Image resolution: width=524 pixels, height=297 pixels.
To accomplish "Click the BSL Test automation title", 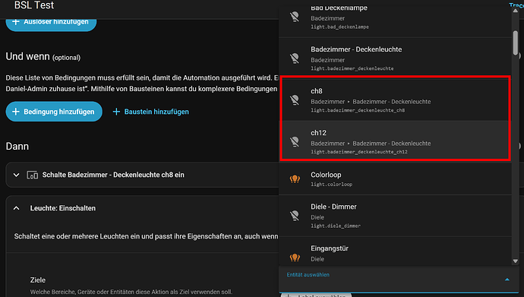I will click(34, 5).
